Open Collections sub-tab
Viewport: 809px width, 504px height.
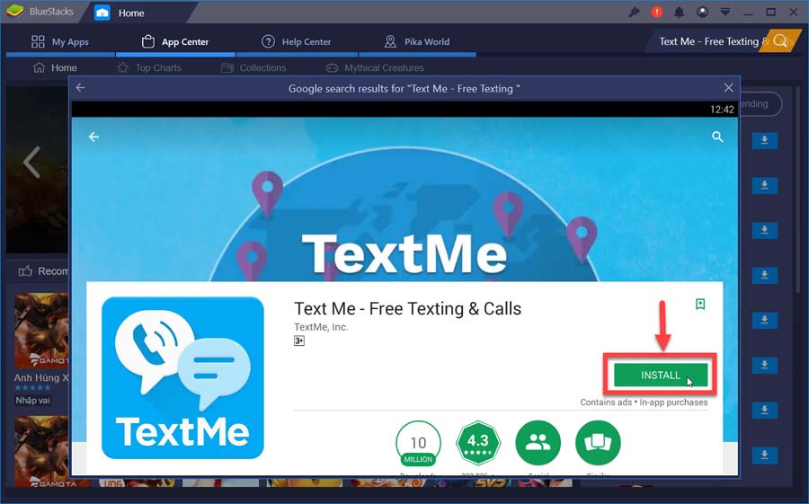pyautogui.click(x=253, y=67)
